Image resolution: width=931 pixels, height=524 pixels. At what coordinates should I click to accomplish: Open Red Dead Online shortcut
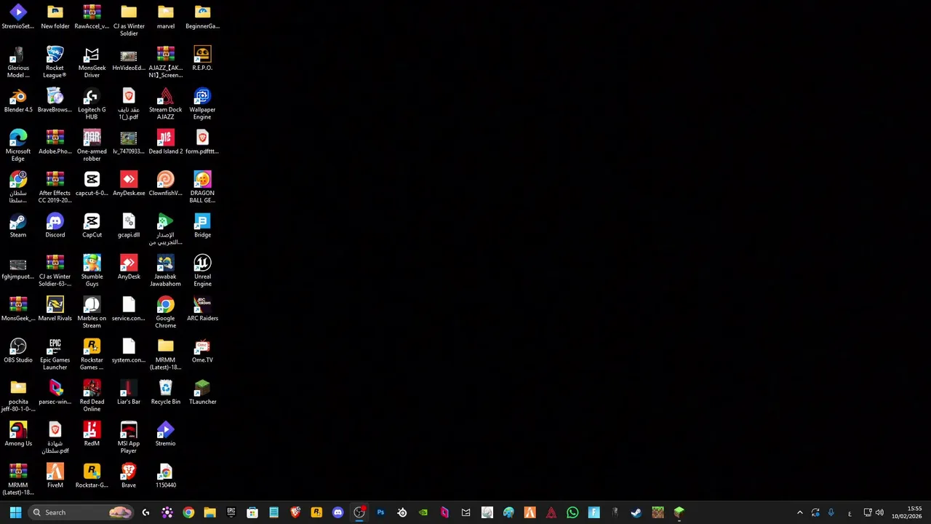(x=92, y=396)
